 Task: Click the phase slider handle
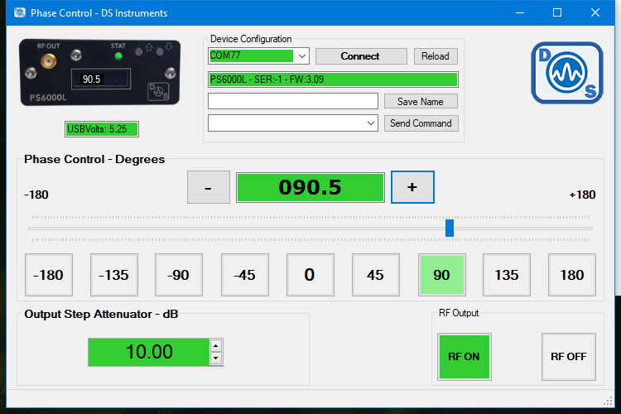(449, 229)
